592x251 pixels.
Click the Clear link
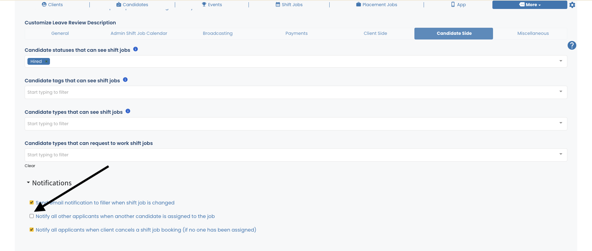30,166
